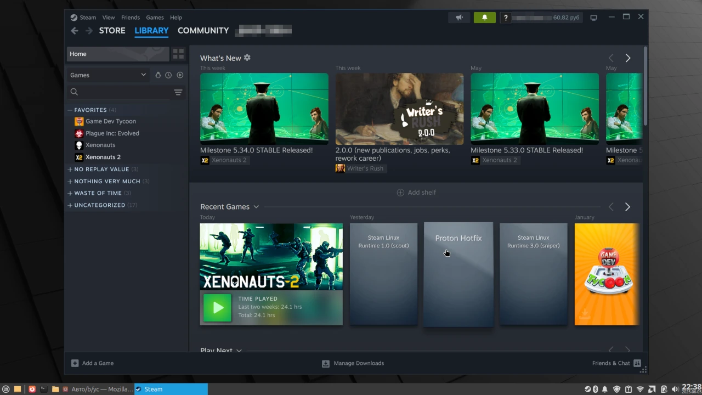Select Steam Linux Runtime 1.0 (scout) tile

[383, 274]
